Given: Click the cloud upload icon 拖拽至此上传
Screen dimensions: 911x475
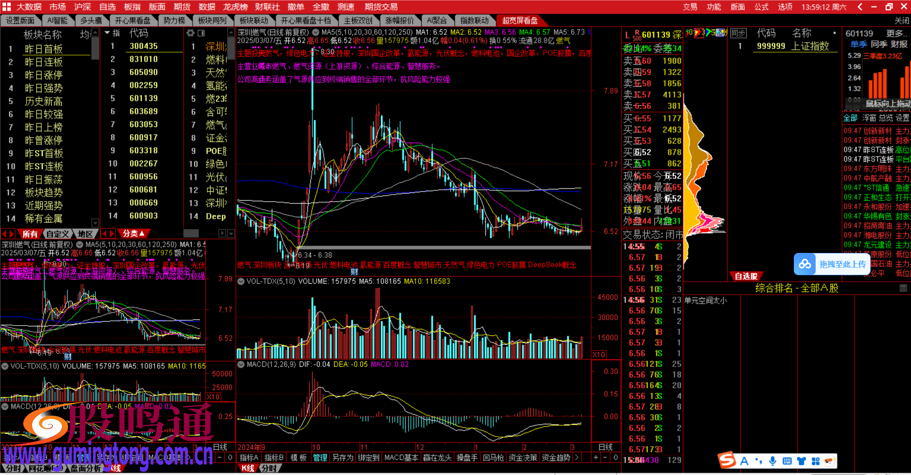Looking at the screenshot, I should [805, 264].
